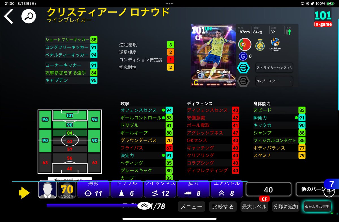
Task: Tap the battery indicator in status bar
Action: pos(330,4)
